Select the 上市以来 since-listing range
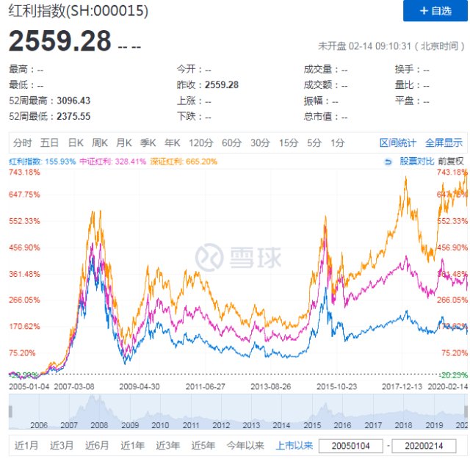470x459 pixels. tap(294, 445)
